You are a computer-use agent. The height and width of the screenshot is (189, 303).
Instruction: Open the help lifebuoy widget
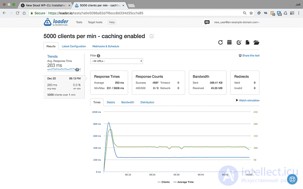pos(292,179)
